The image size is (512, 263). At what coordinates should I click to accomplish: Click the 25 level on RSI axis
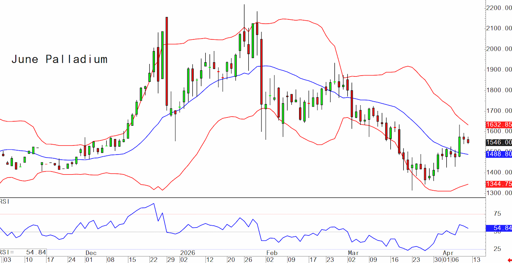click(x=497, y=249)
